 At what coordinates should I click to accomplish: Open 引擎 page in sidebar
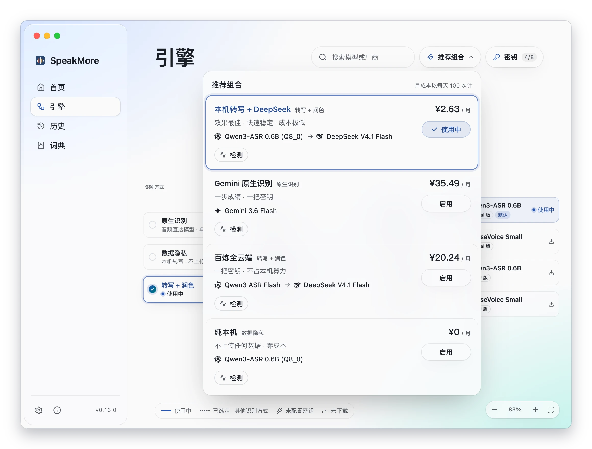click(76, 107)
